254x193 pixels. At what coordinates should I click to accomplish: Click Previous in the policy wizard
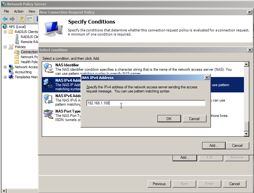(159, 184)
